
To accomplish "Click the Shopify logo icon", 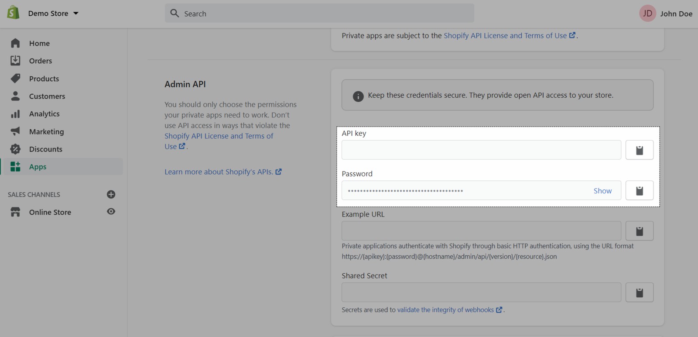I will tap(13, 13).
